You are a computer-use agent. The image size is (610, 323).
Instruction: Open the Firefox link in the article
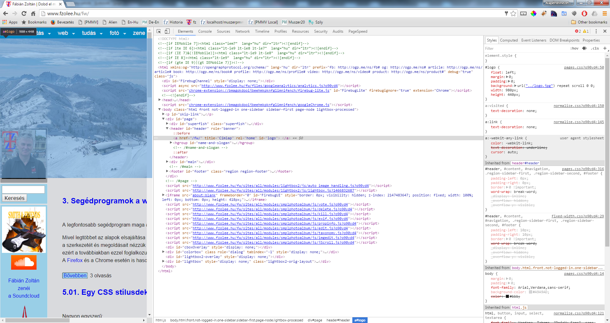click(x=75, y=260)
